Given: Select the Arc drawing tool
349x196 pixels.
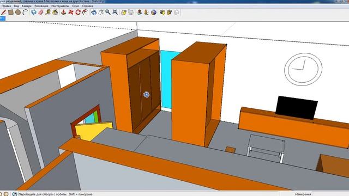Looking at the screenshot, I should coord(26,12).
